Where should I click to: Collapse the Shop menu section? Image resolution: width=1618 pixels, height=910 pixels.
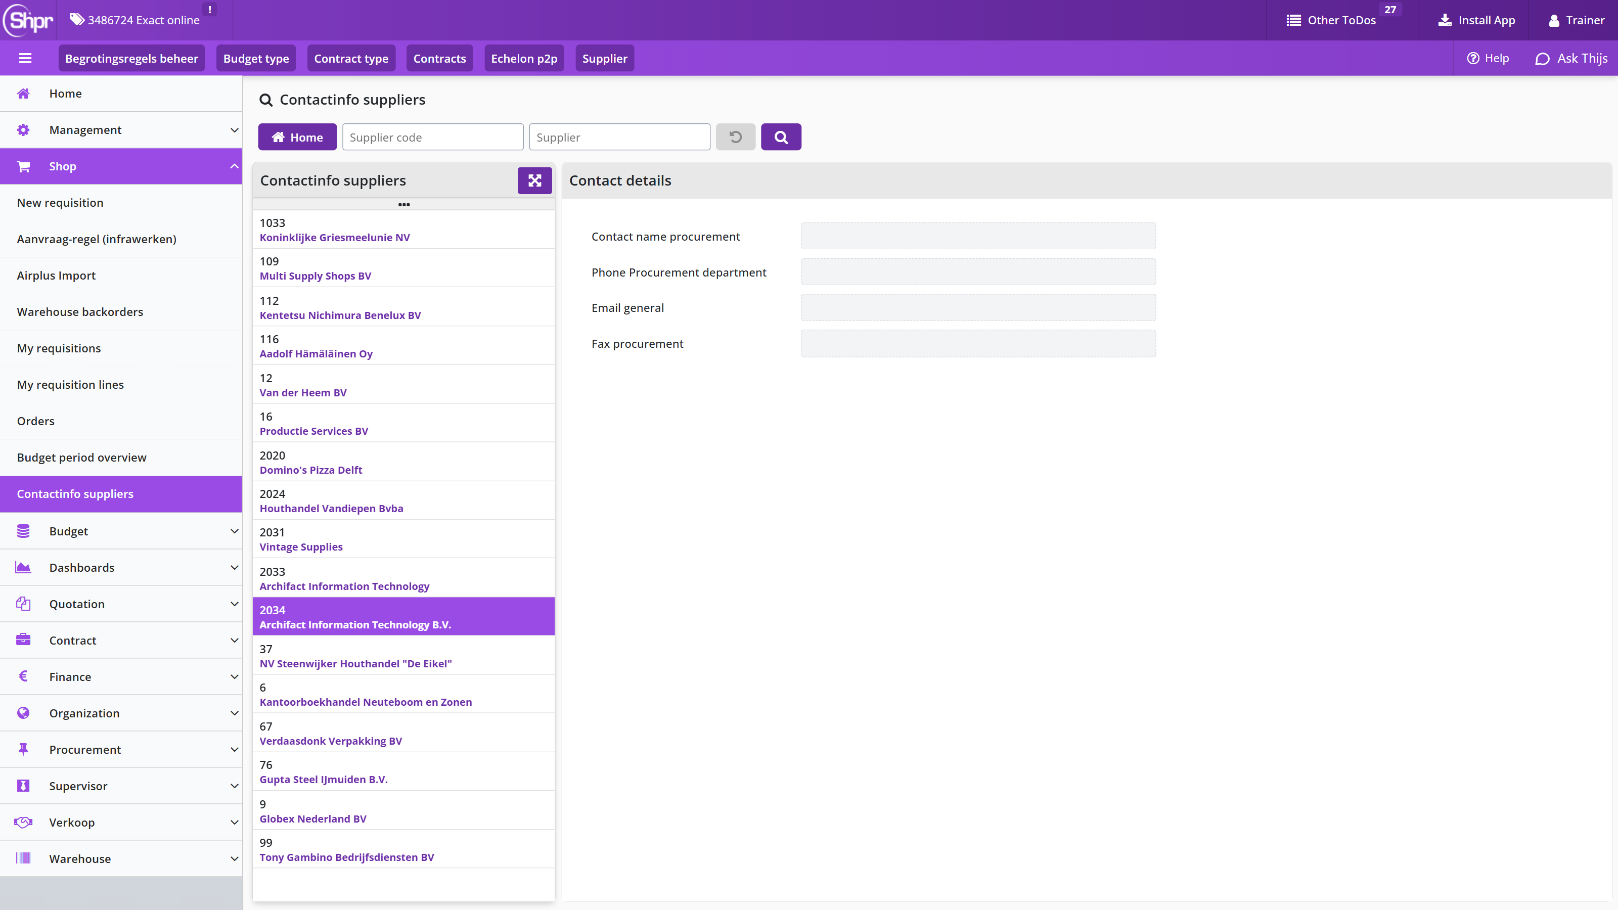[x=121, y=166]
